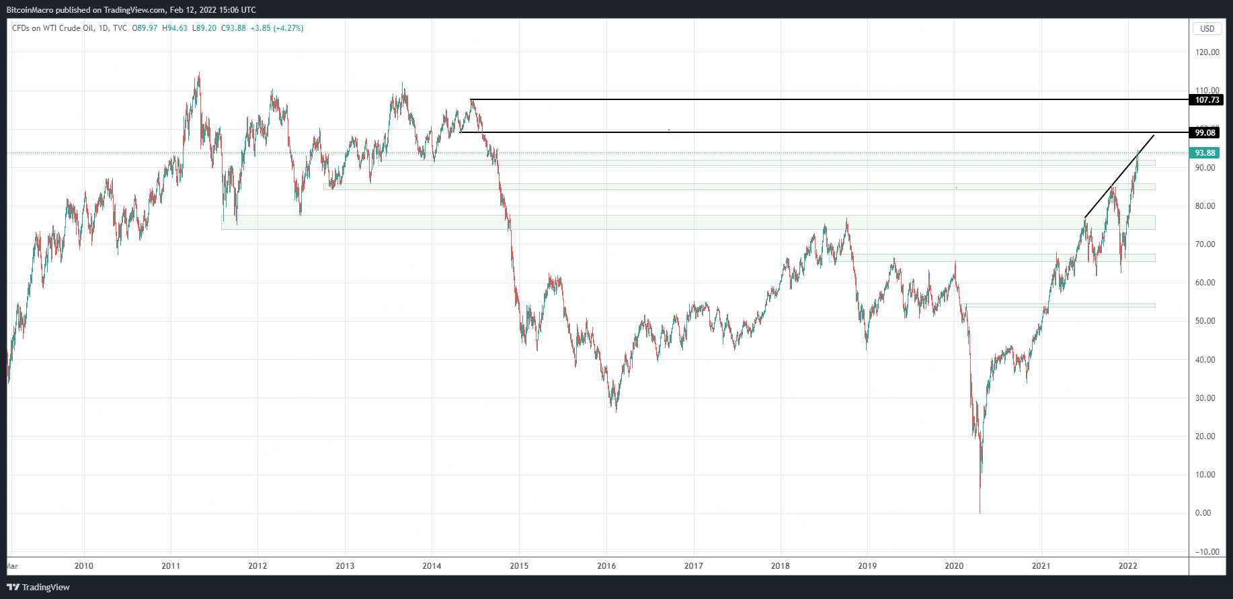Click the 1D interval label
Image resolution: width=1233 pixels, height=599 pixels.
103,28
